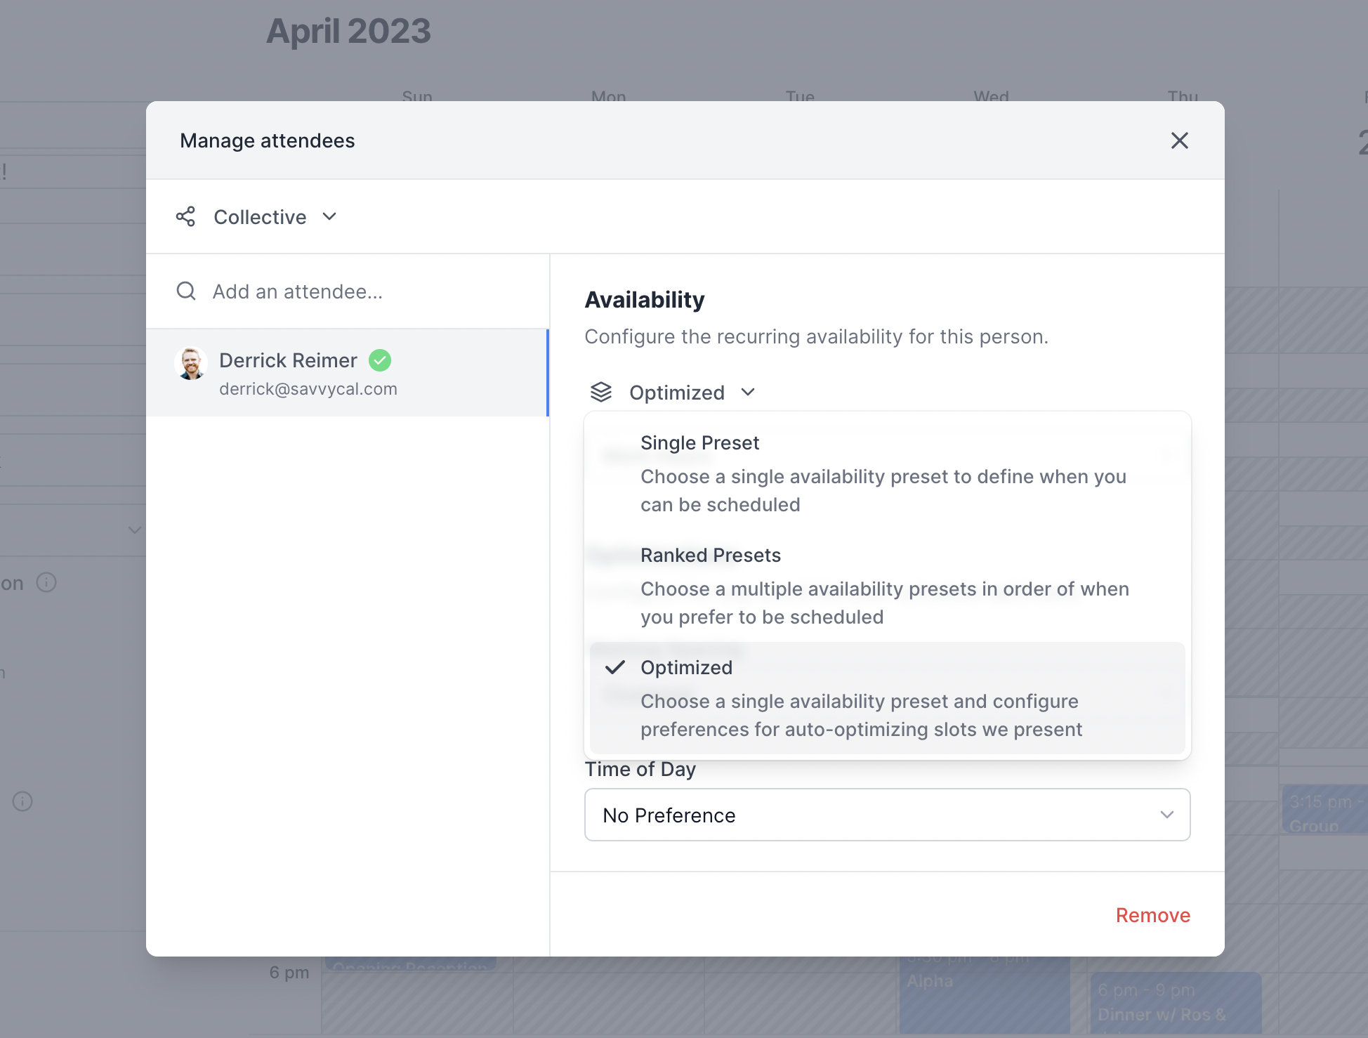Click the X to close Manage attendees
The height and width of the screenshot is (1038, 1368).
coord(1180,140)
